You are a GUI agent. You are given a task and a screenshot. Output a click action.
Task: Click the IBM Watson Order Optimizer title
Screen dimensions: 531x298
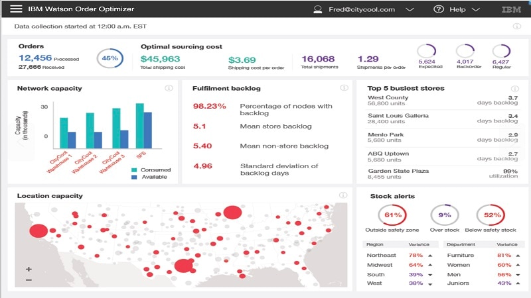coord(81,9)
